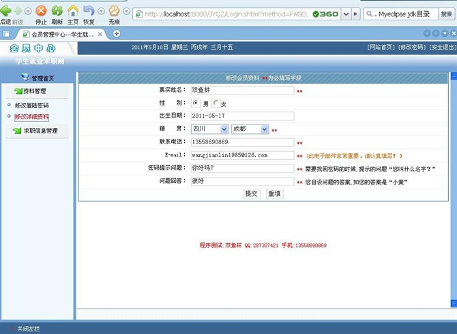
Task: Click the 会员中心 logo
Action: point(33,48)
